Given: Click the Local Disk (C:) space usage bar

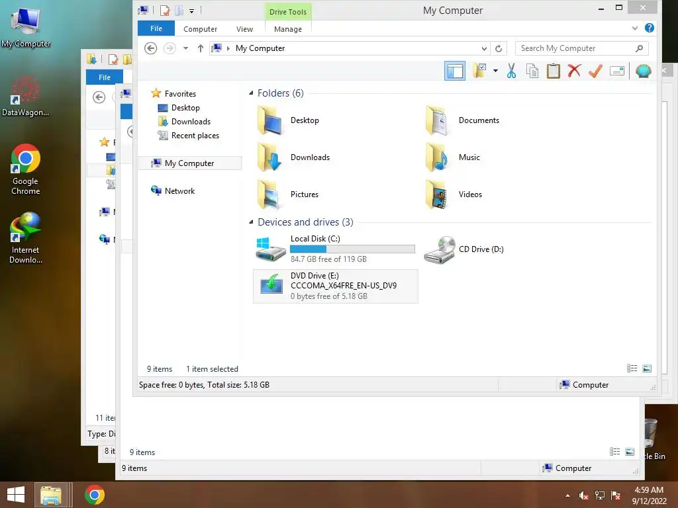Looking at the screenshot, I should [352, 249].
